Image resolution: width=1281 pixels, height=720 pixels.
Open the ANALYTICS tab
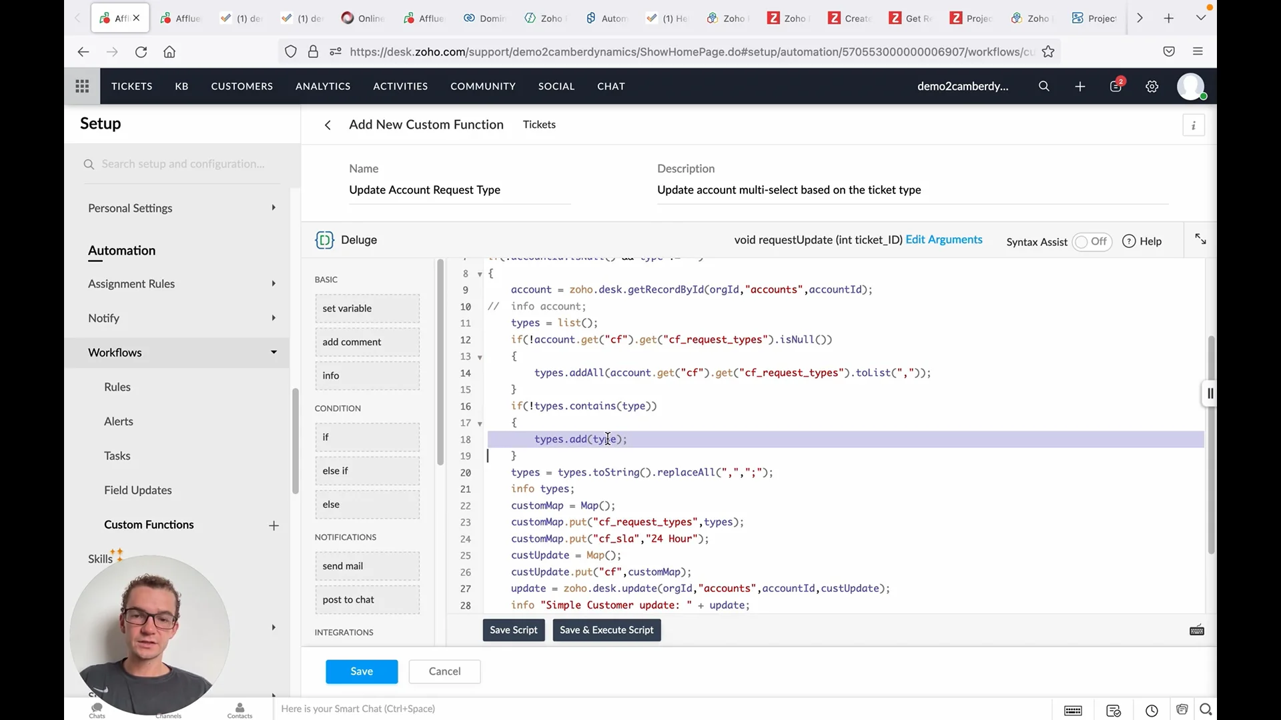click(323, 86)
